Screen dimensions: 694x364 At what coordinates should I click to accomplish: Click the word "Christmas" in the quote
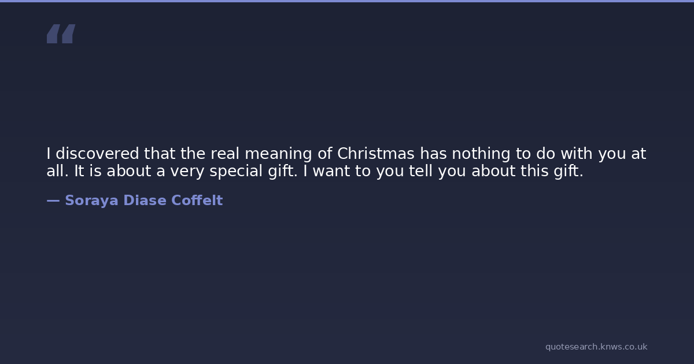point(376,154)
